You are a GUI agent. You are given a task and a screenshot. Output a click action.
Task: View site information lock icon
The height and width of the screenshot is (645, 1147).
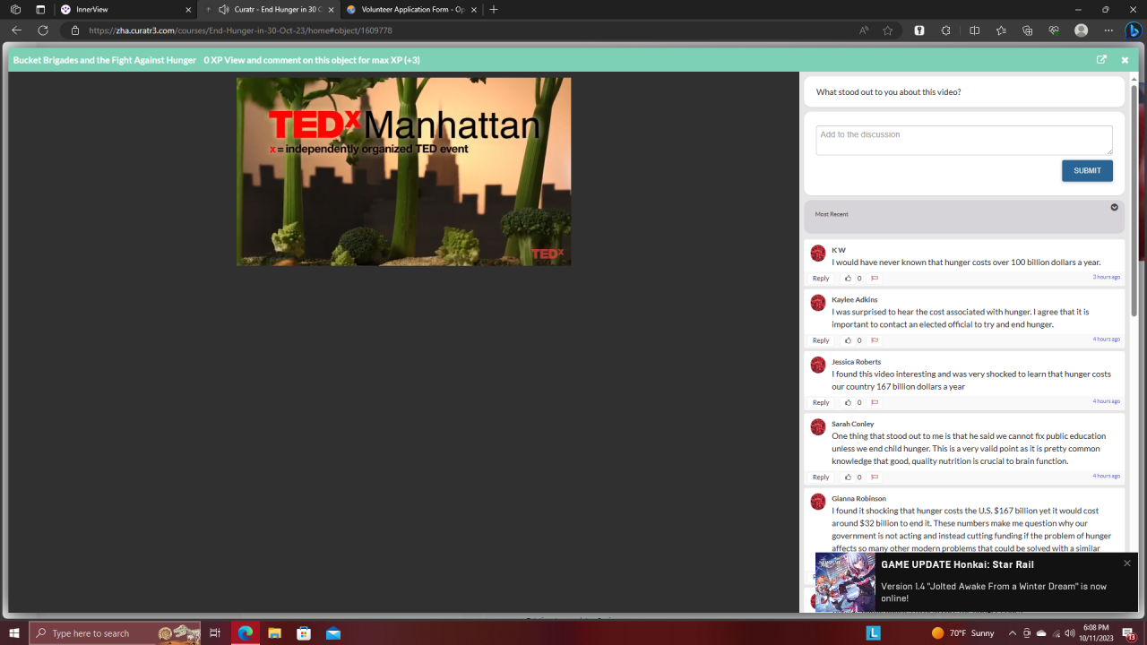[75, 30]
